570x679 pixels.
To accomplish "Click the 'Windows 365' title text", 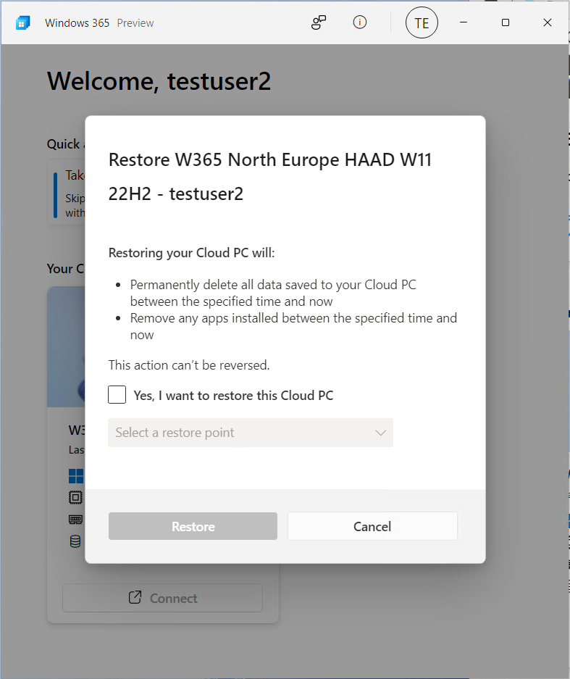I will (77, 23).
